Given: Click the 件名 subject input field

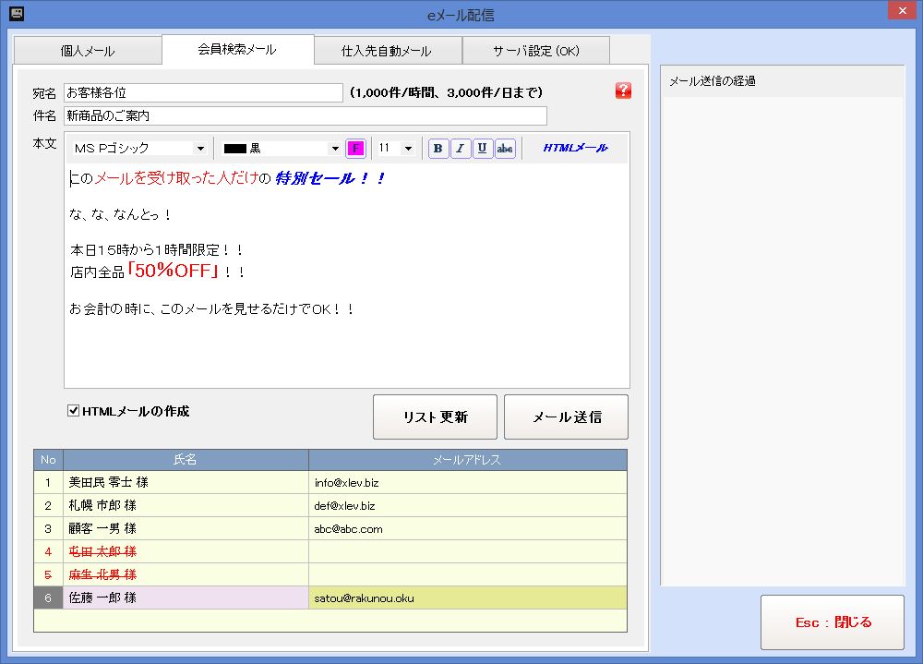Looking at the screenshot, I should (305, 116).
